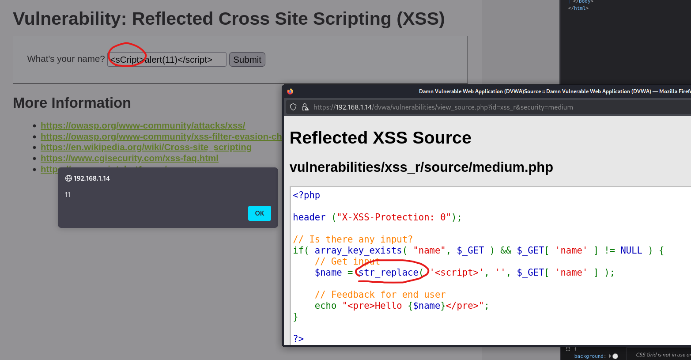The height and width of the screenshot is (360, 691).
Task: Click the Reflected XSS Source heading
Action: tap(381, 138)
